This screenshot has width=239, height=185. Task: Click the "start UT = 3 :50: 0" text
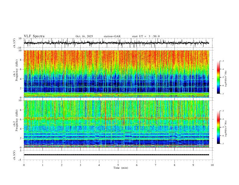pos(146,36)
